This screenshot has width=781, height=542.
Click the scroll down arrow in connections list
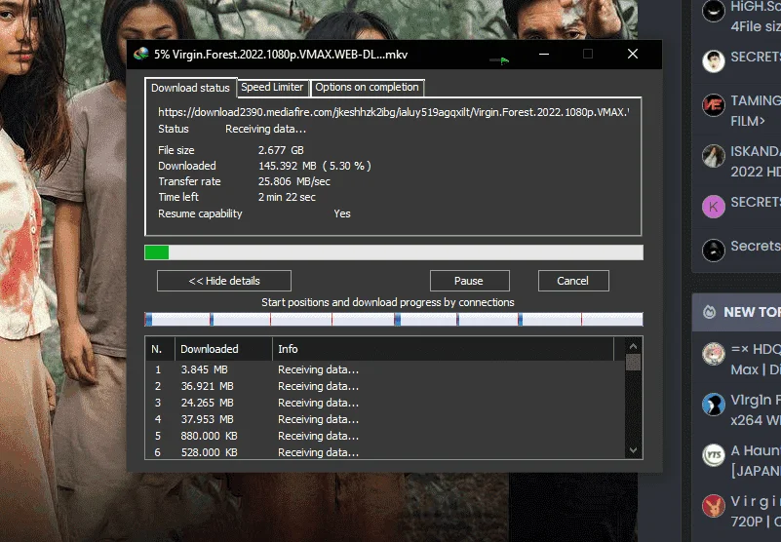tap(633, 450)
